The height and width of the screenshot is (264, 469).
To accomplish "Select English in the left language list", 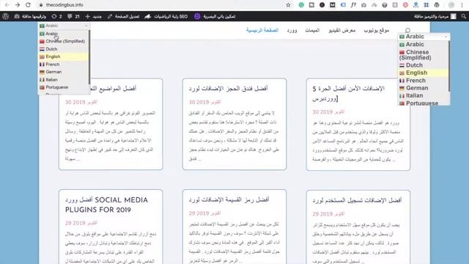I will coord(64,56).
